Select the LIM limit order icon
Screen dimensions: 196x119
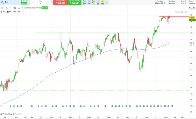pyautogui.click(x=85, y=2)
